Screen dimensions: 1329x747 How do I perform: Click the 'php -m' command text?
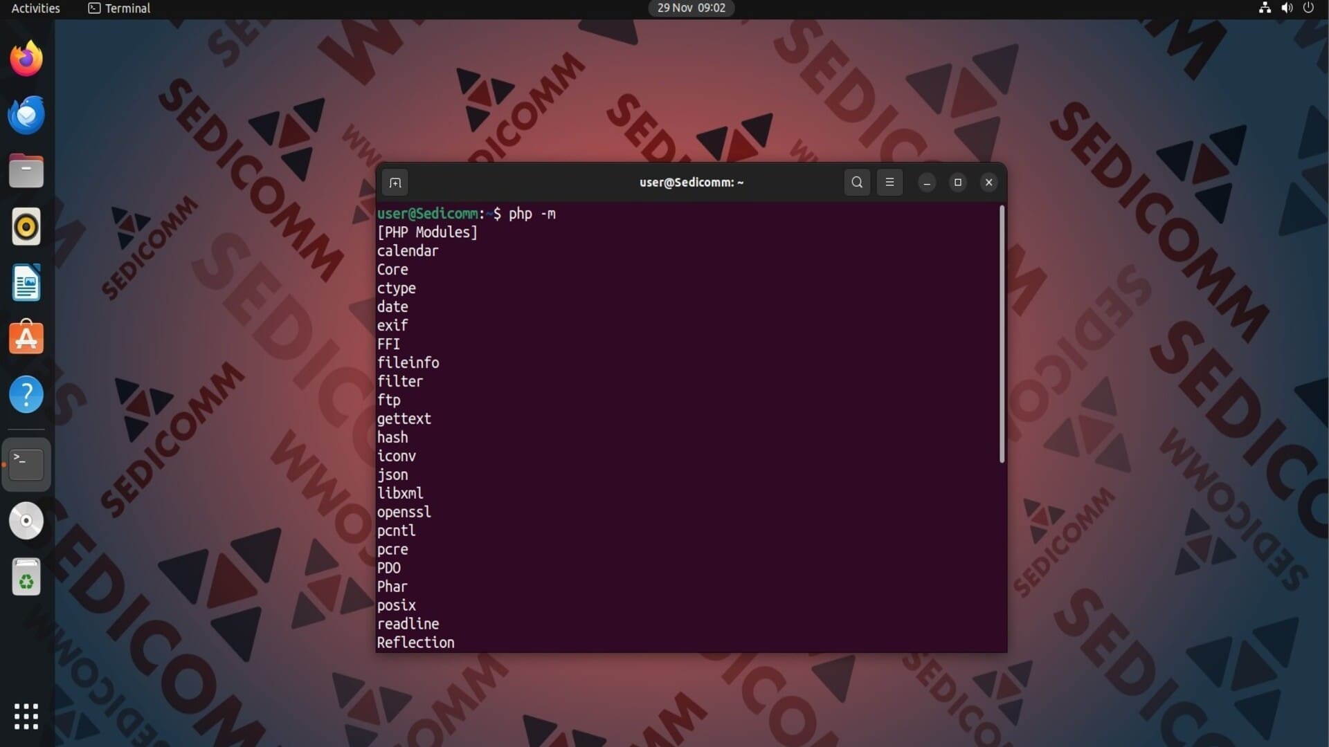click(x=532, y=214)
